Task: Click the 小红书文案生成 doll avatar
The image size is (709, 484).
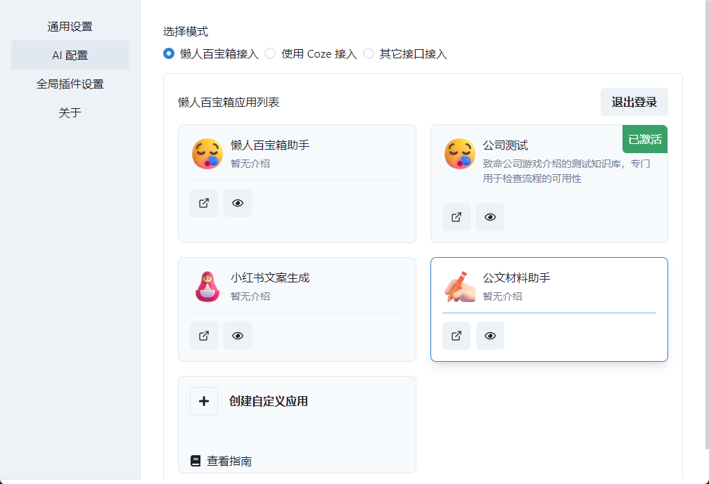Action: pyautogui.click(x=207, y=286)
